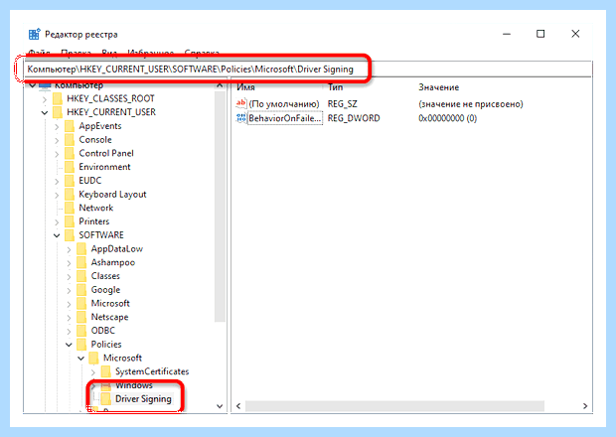This screenshot has height=437, width=616.
Task: Click the binary DWORD icon of BehaviorOnFaile...
Action: point(240,118)
